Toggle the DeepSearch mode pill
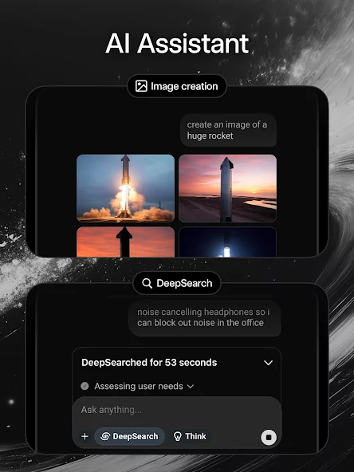This screenshot has width=354, height=472. [129, 436]
